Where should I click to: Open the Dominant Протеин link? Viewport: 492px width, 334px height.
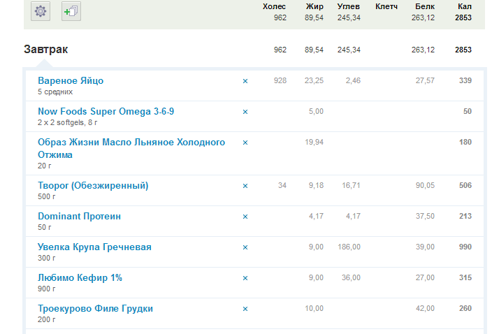[79, 217]
